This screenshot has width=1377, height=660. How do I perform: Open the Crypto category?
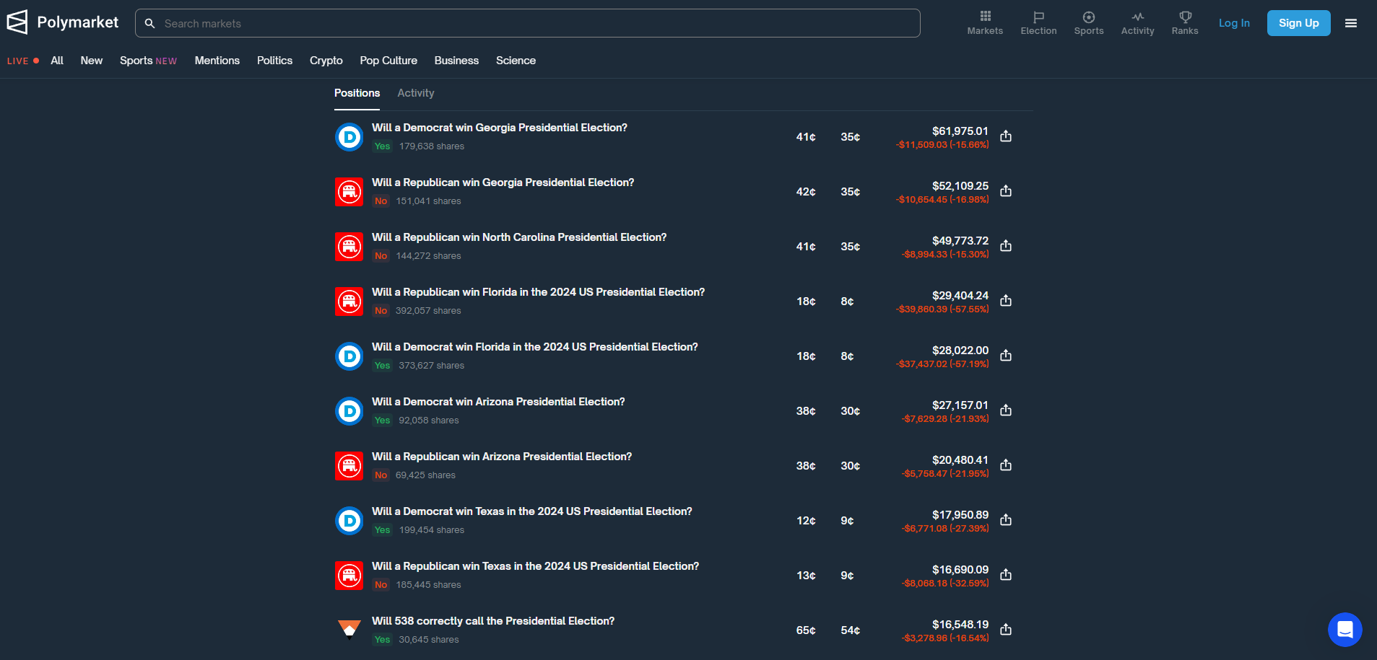point(326,61)
